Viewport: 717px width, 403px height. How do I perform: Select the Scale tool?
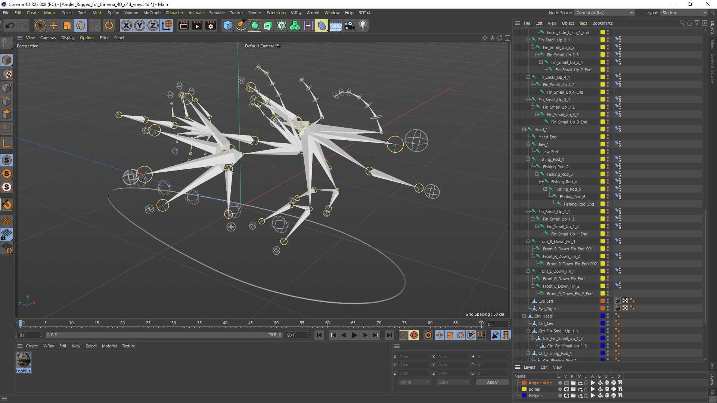point(67,25)
